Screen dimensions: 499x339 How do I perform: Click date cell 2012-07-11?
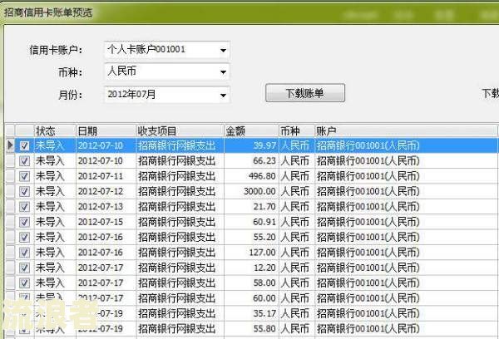click(x=106, y=176)
